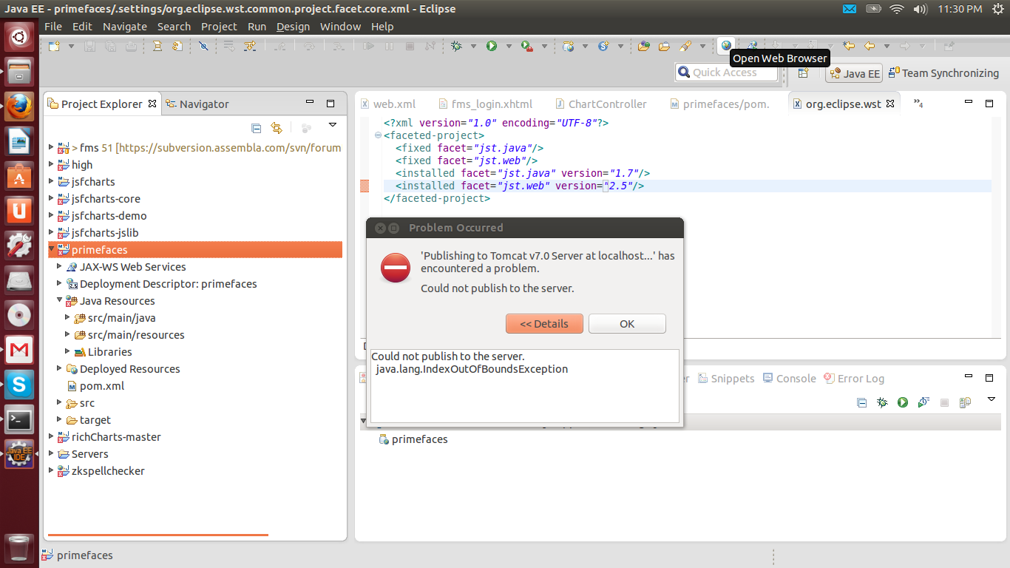Viewport: 1010px width, 568px height.
Task: Click the Skip All Breakpoints icon
Action: click(x=203, y=46)
